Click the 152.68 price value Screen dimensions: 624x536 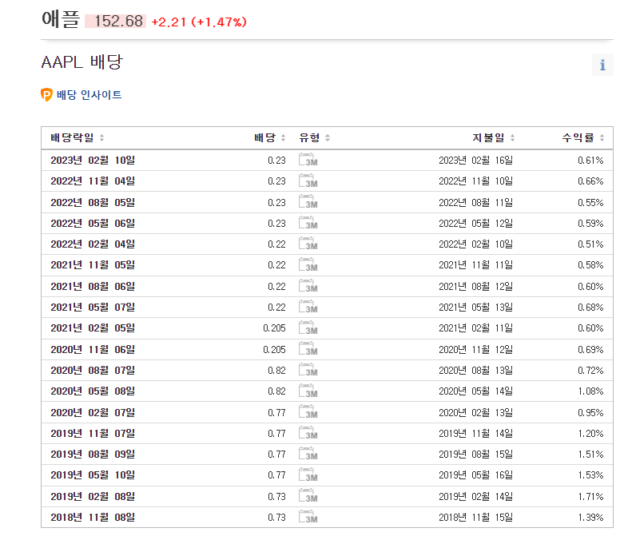click(118, 21)
